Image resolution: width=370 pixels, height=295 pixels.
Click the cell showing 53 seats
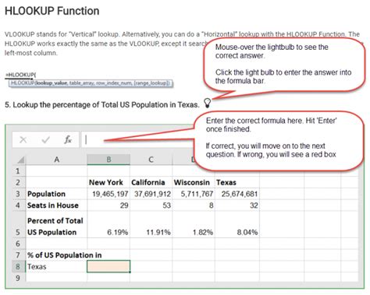tap(151, 205)
